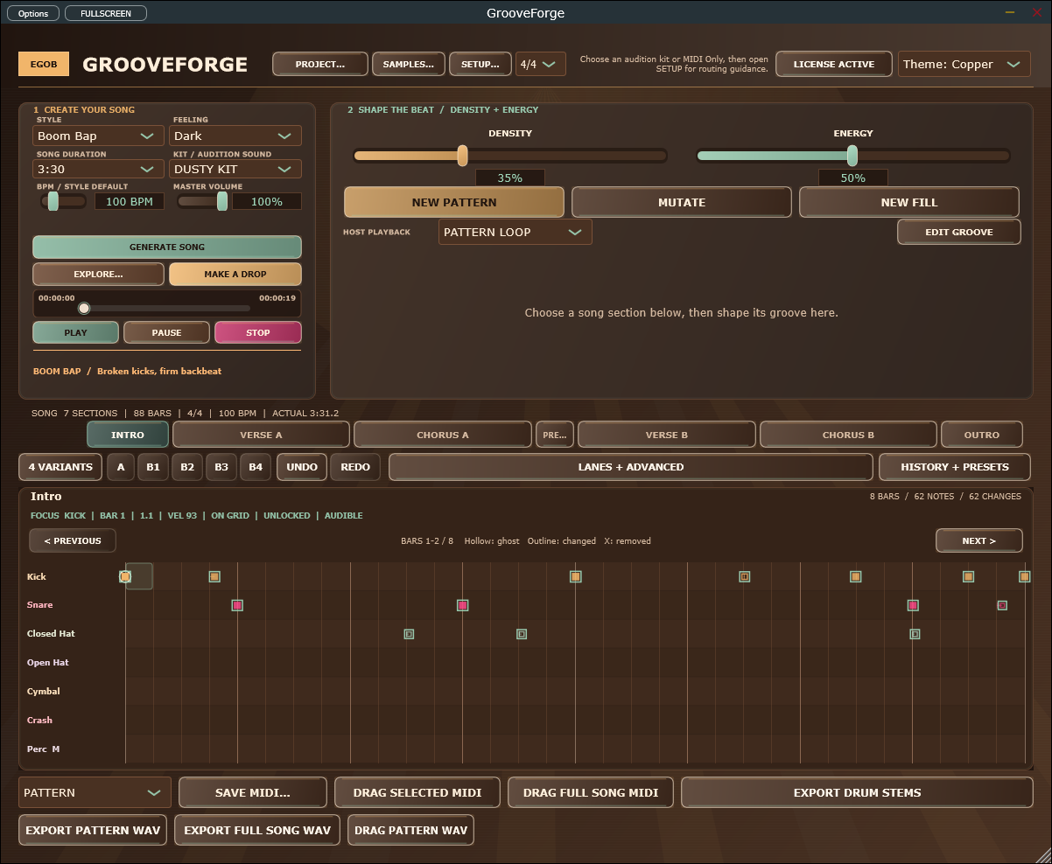Click the first Snare note in the grid
Screen dimensions: 1052x864
pyautogui.click(x=237, y=605)
